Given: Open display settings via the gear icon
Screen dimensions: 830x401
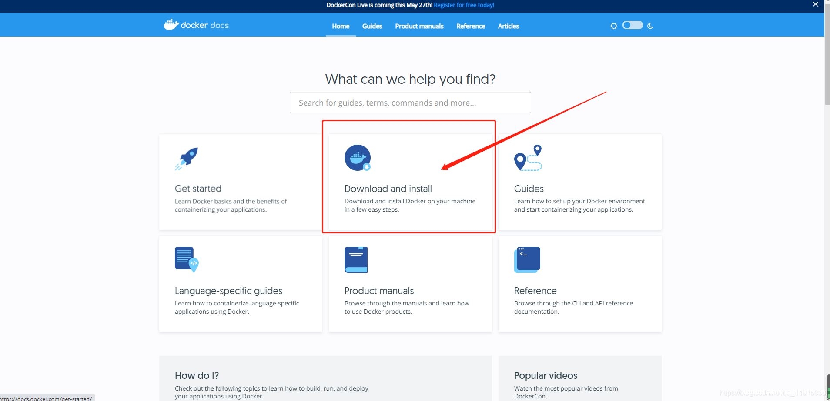Looking at the screenshot, I should click(614, 25).
